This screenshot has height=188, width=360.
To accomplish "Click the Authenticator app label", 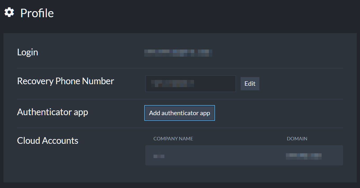I will [x=53, y=112].
